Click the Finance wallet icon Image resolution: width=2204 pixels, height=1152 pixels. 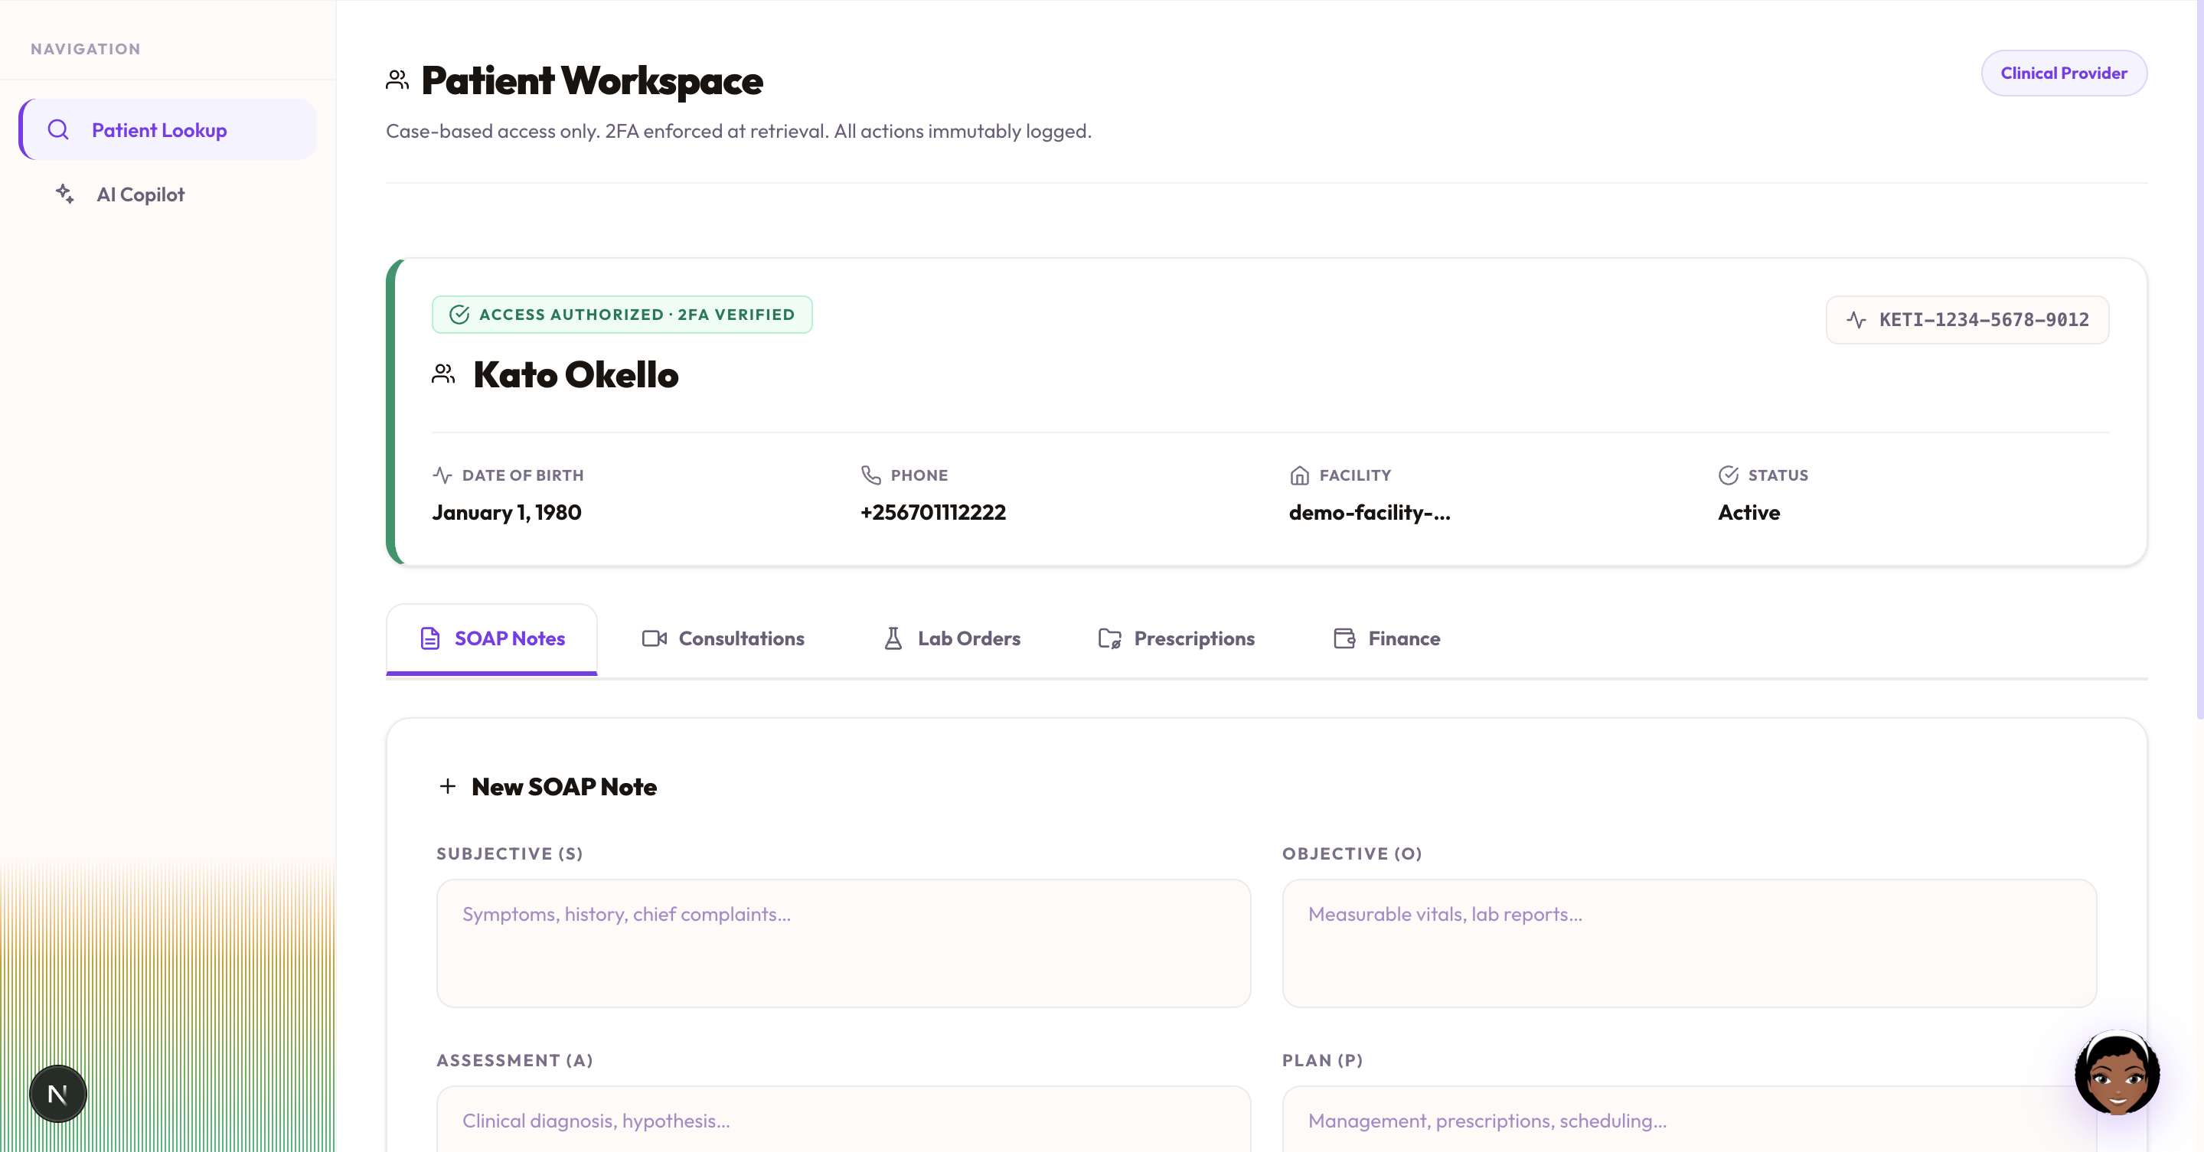(x=1344, y=638)
